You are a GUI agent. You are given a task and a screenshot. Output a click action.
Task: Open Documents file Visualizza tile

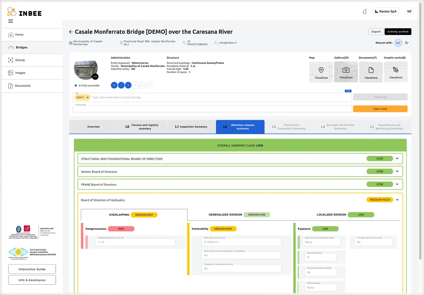pos(371,72)
